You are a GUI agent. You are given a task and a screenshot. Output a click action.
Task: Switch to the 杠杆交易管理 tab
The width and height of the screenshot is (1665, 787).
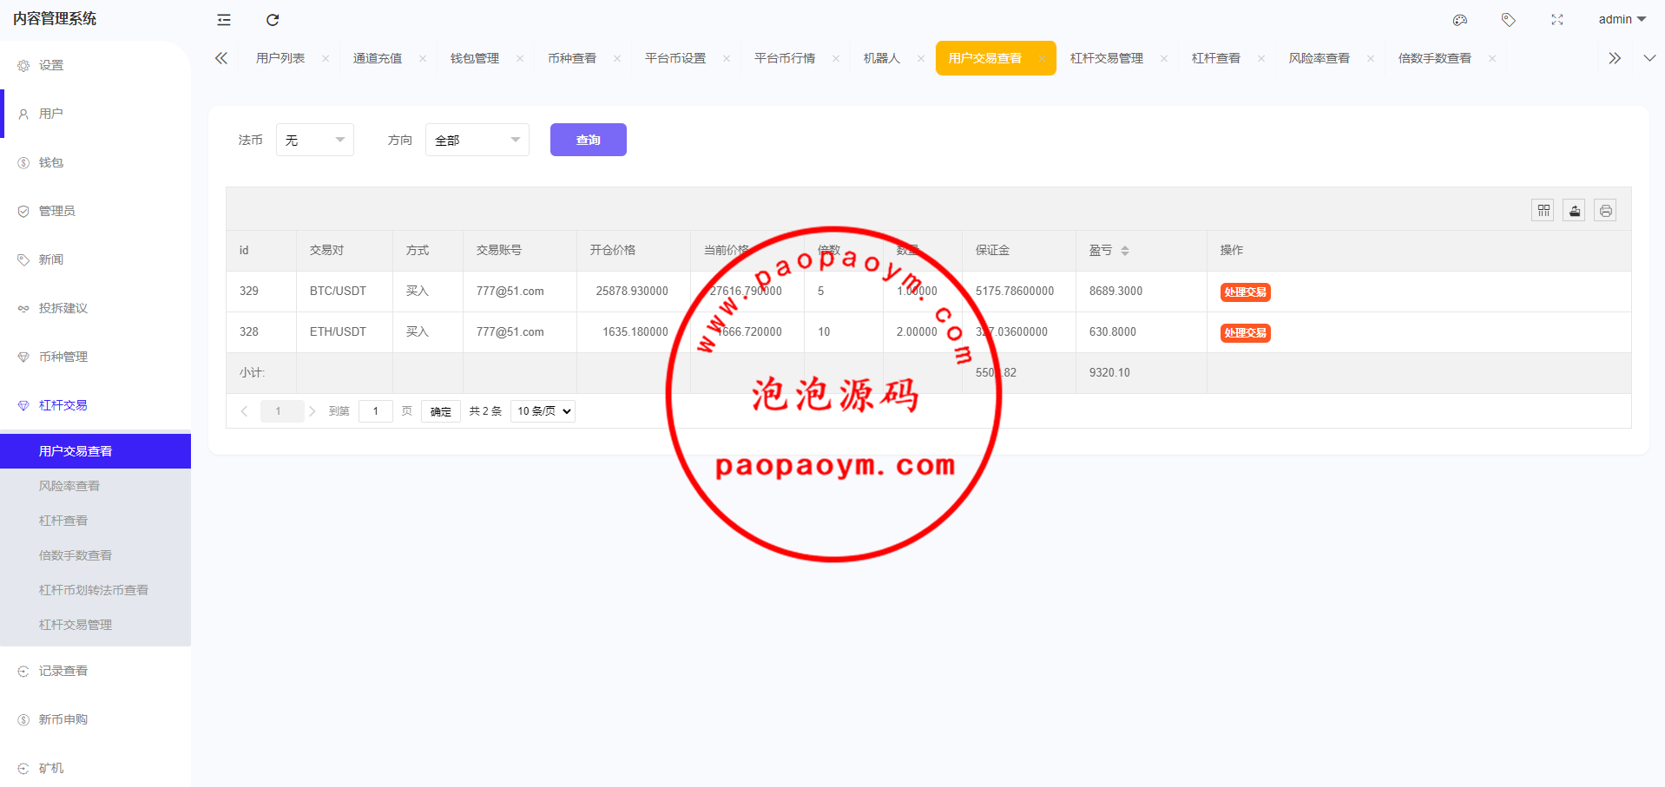click(1107, 58)
